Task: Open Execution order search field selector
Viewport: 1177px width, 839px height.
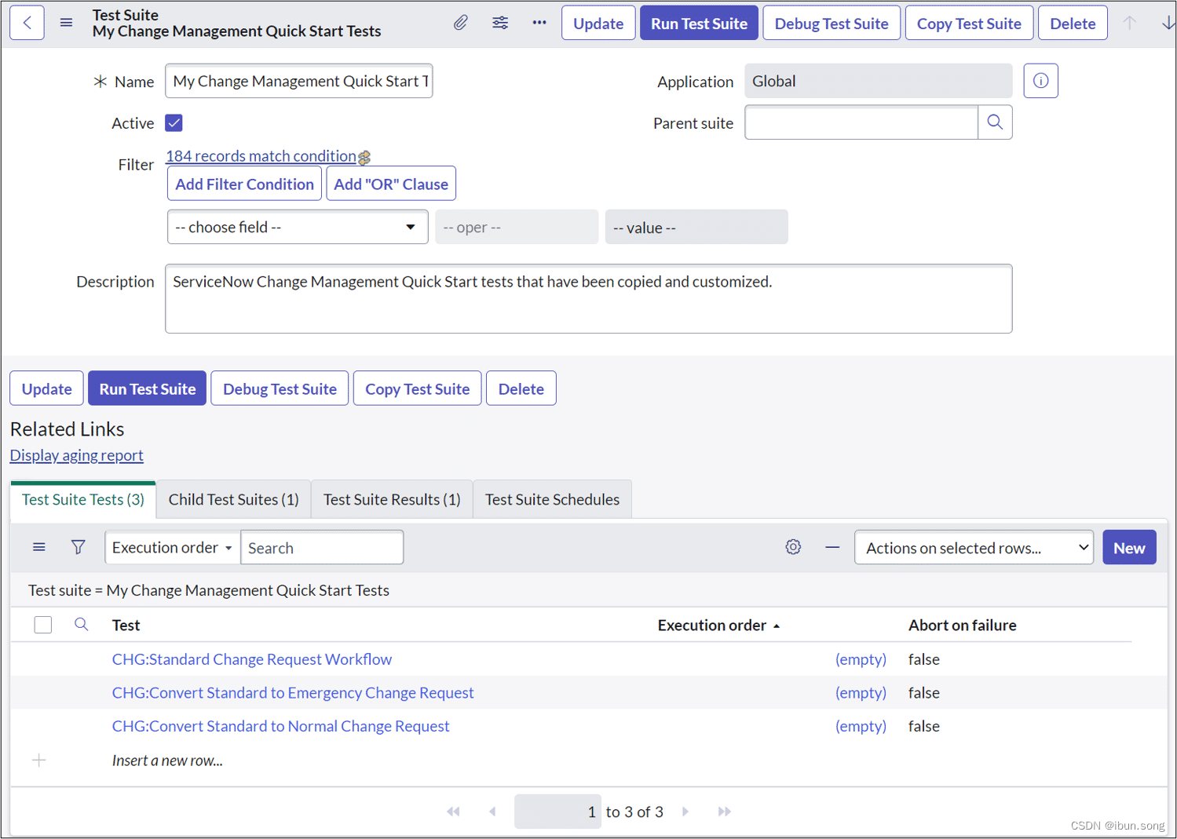Action: point(173,547)
